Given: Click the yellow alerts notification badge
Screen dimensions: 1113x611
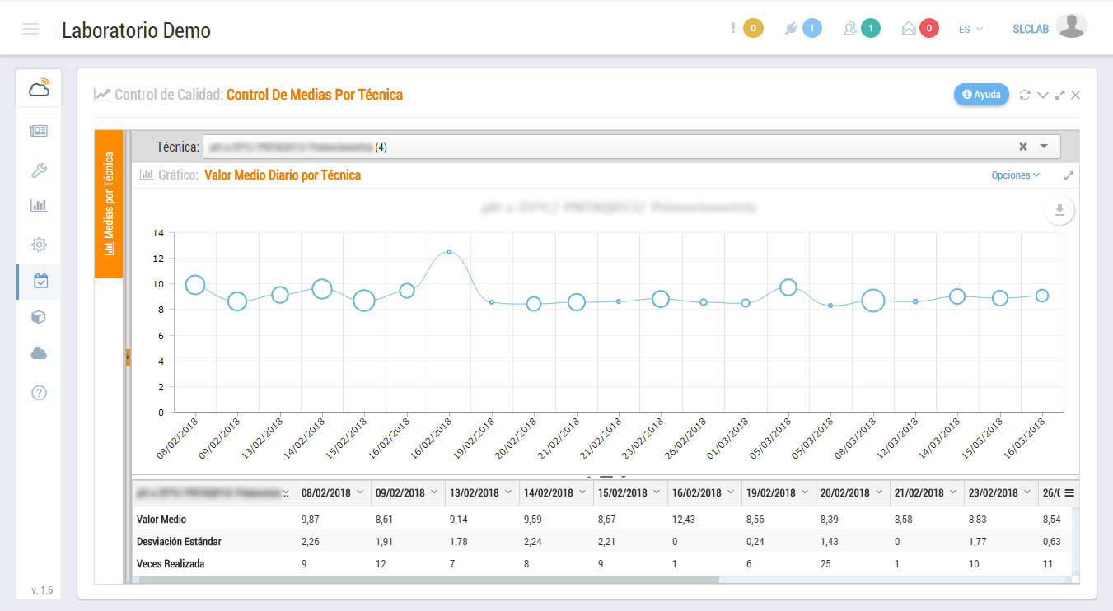Looking at the screenshot, I should pyautogui.click(x=752, y=29).
